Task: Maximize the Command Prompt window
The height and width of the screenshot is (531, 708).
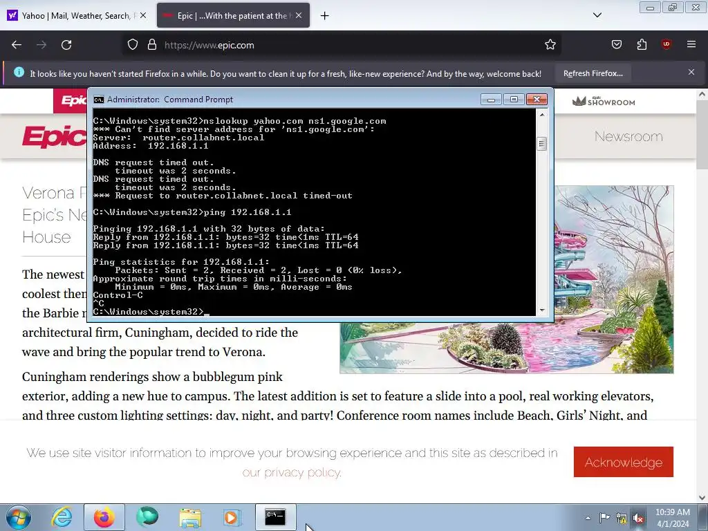Action: (x=514, y=100)
